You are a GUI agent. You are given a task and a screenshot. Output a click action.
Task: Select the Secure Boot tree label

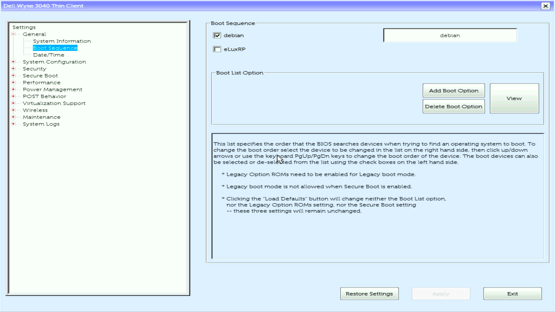click(40, 76)
